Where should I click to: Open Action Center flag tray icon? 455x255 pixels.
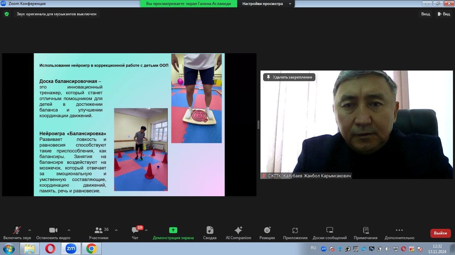tap(419, 249)
